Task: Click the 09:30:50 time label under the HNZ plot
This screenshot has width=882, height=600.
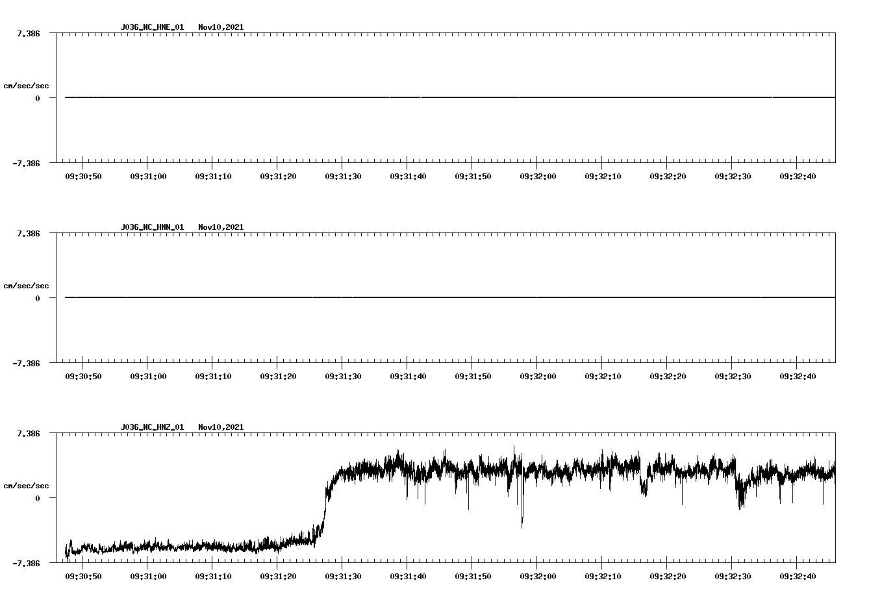Action: (x=83, y=577)
